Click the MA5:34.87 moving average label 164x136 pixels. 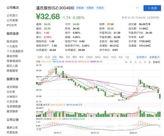47,62
